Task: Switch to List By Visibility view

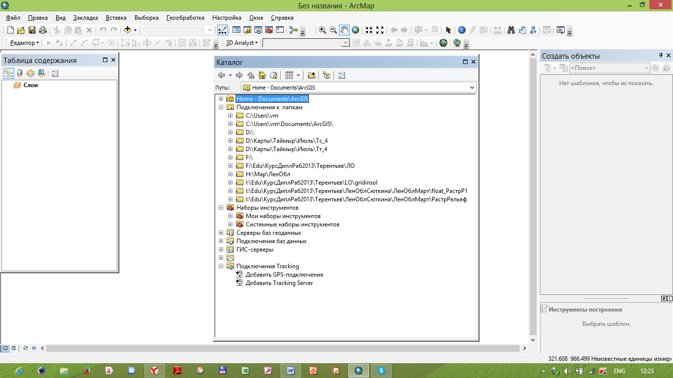Action: [x=31, y=73]
